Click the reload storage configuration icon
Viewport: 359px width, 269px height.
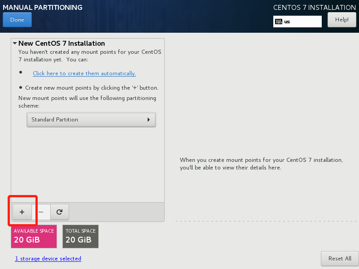(60, 212)
